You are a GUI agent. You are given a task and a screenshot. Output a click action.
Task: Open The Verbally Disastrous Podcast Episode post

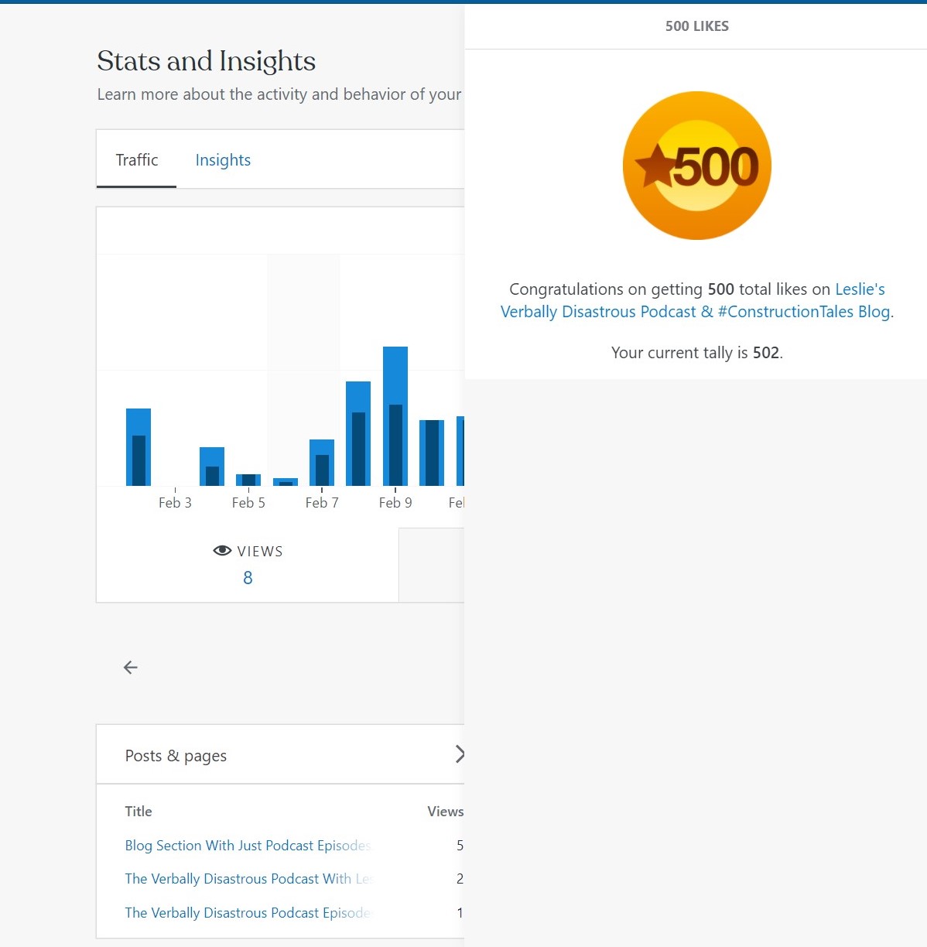pyautogui.click(x=248, y=913)
